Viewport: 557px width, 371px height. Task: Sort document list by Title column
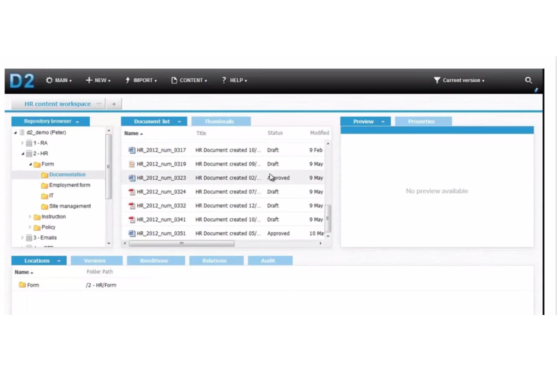(x=201, y=133)
